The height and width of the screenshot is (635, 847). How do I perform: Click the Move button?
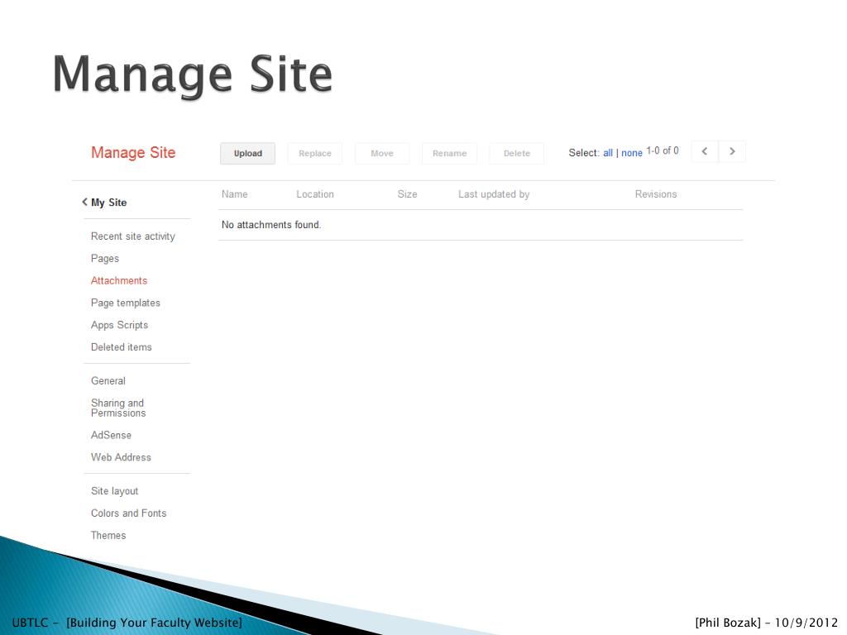pyautogui.click(x=382, y=153)
